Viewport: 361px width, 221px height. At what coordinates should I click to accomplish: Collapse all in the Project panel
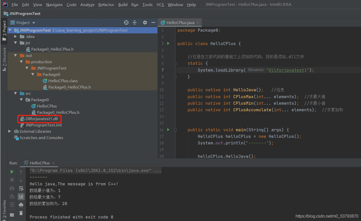pos(135,23)
